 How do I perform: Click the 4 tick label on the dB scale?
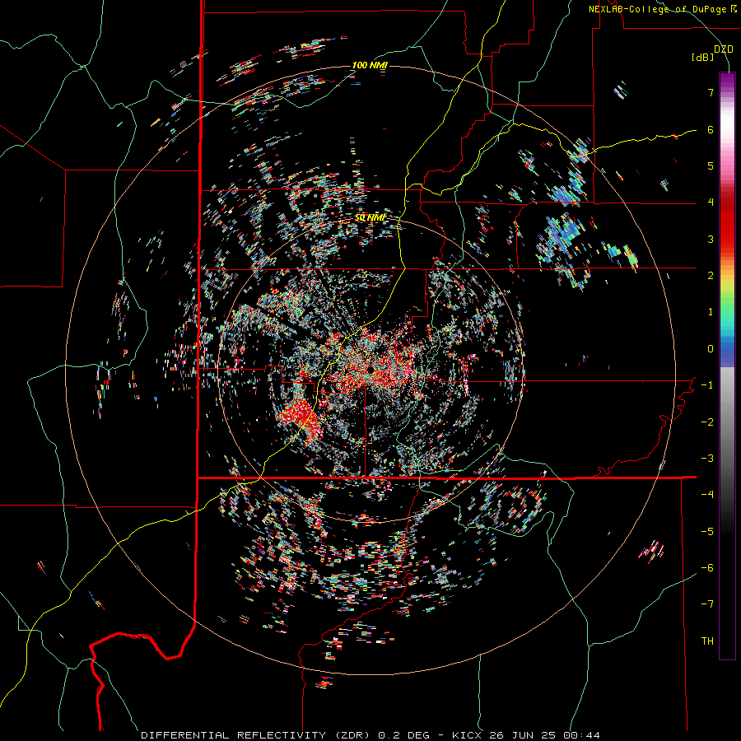coord(711,203)
